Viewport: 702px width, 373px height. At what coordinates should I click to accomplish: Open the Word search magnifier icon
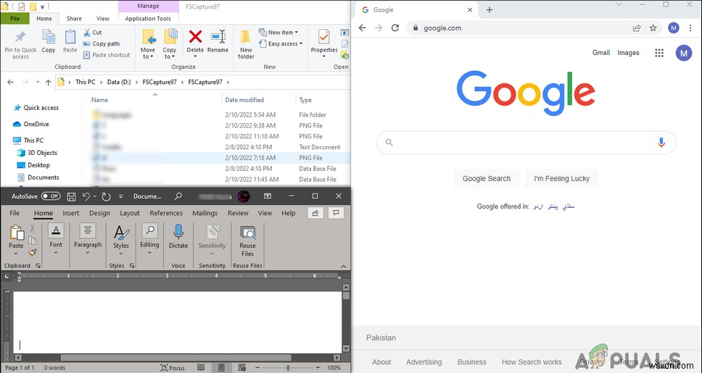[178, 196]
